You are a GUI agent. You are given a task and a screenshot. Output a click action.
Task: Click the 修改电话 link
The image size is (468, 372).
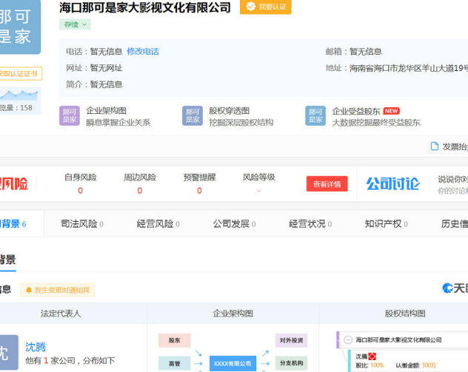[x=143, y=52]
